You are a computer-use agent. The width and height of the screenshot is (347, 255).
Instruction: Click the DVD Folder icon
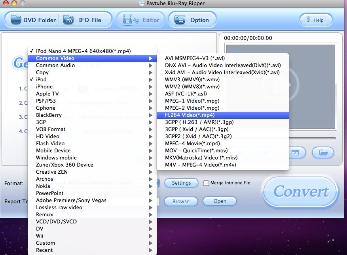16,20
